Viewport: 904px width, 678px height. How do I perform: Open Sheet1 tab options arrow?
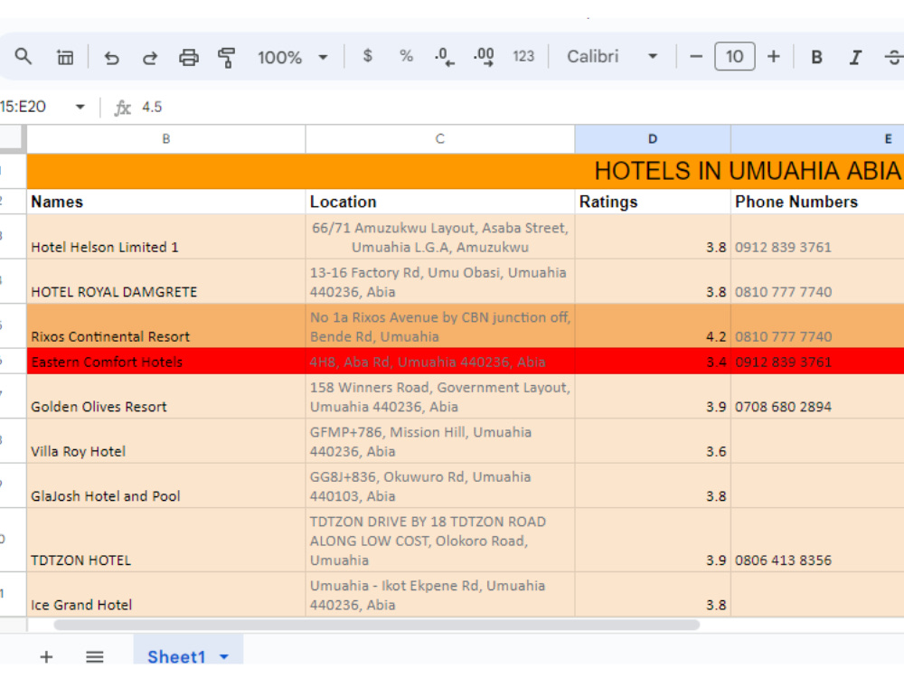pos(224,656)
